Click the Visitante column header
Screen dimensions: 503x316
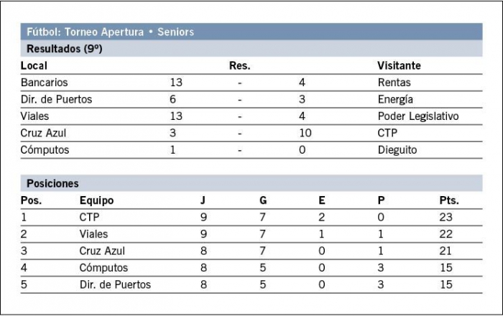point(399,65)
